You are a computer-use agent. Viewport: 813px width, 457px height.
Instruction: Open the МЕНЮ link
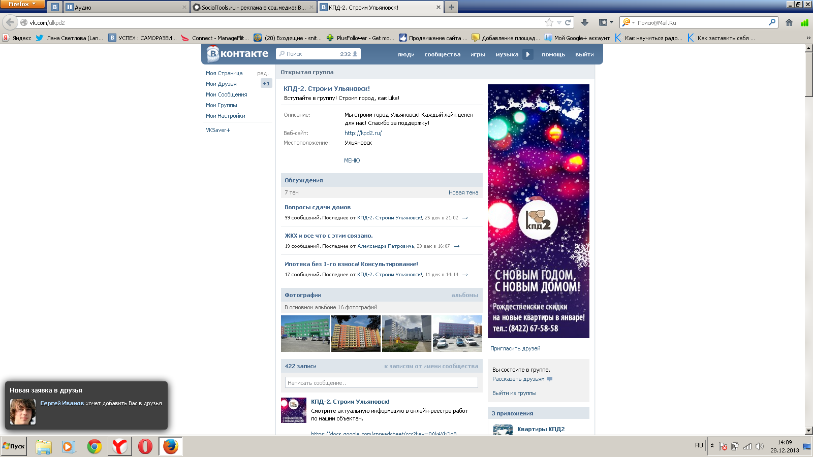[x=352, y=160]
